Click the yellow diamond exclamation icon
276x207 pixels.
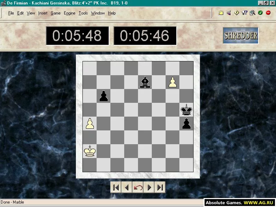pos(237,13)
